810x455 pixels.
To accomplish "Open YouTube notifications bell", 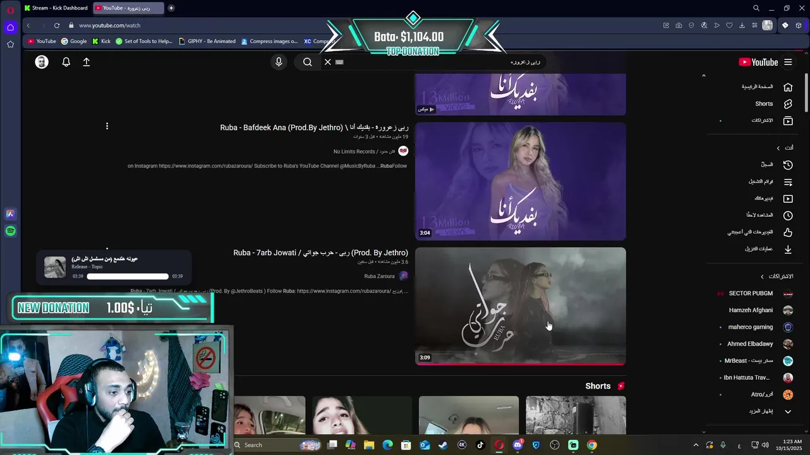I will pyautogui.click(x=66, y=62).
